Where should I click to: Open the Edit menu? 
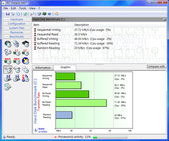click(x=13, y=8)
